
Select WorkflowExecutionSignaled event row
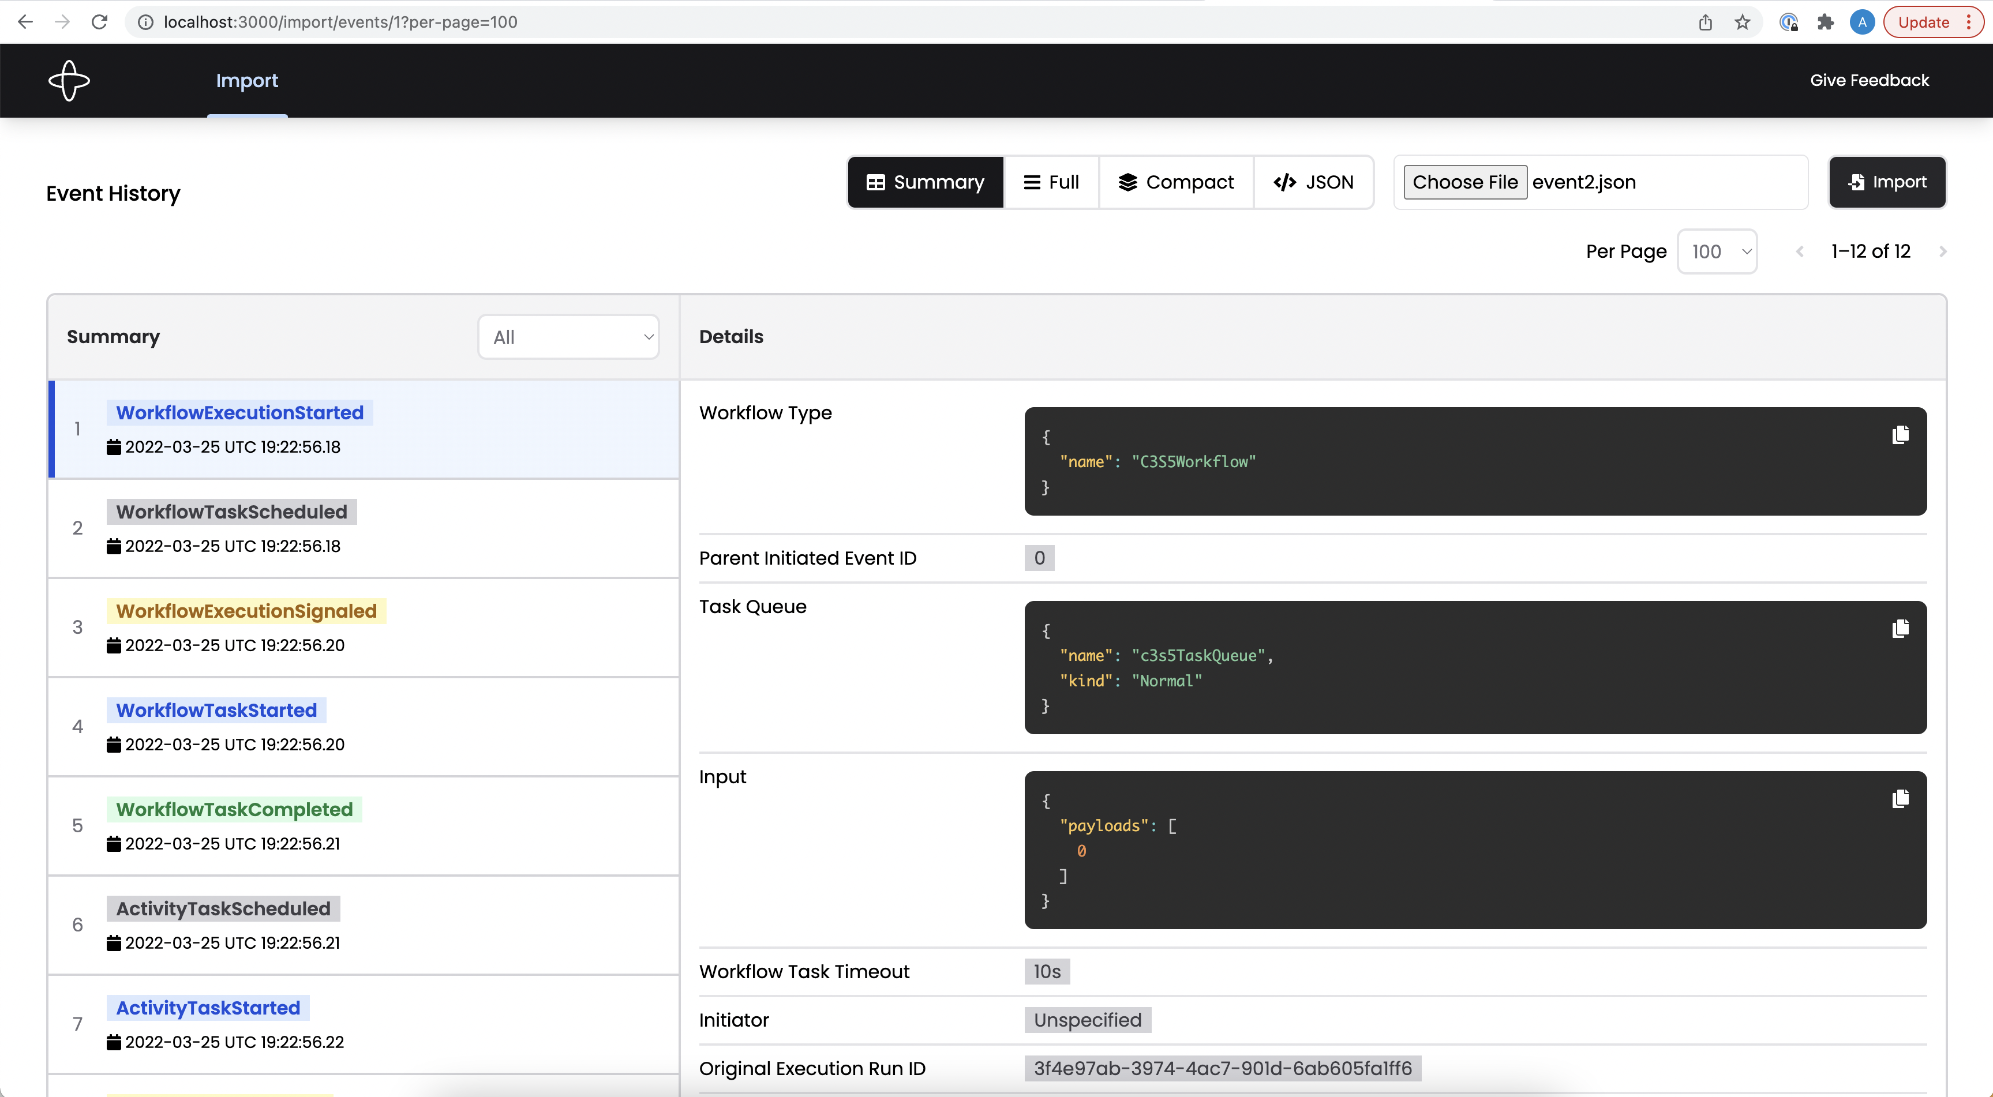point(364,628)
